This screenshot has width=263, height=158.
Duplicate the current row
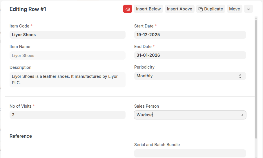pos(211,9)
